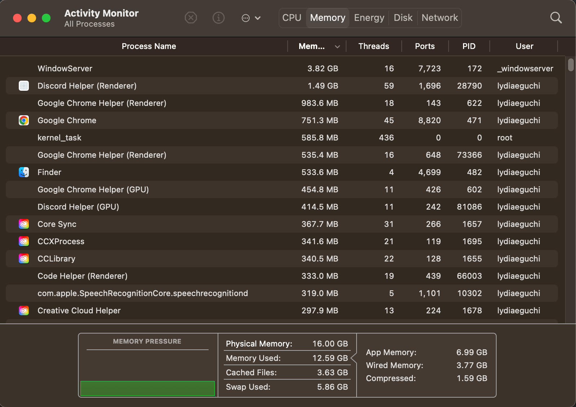
Task: Click the All Processes subtitle
Action: pyautogui.click(x=90, y=24)
